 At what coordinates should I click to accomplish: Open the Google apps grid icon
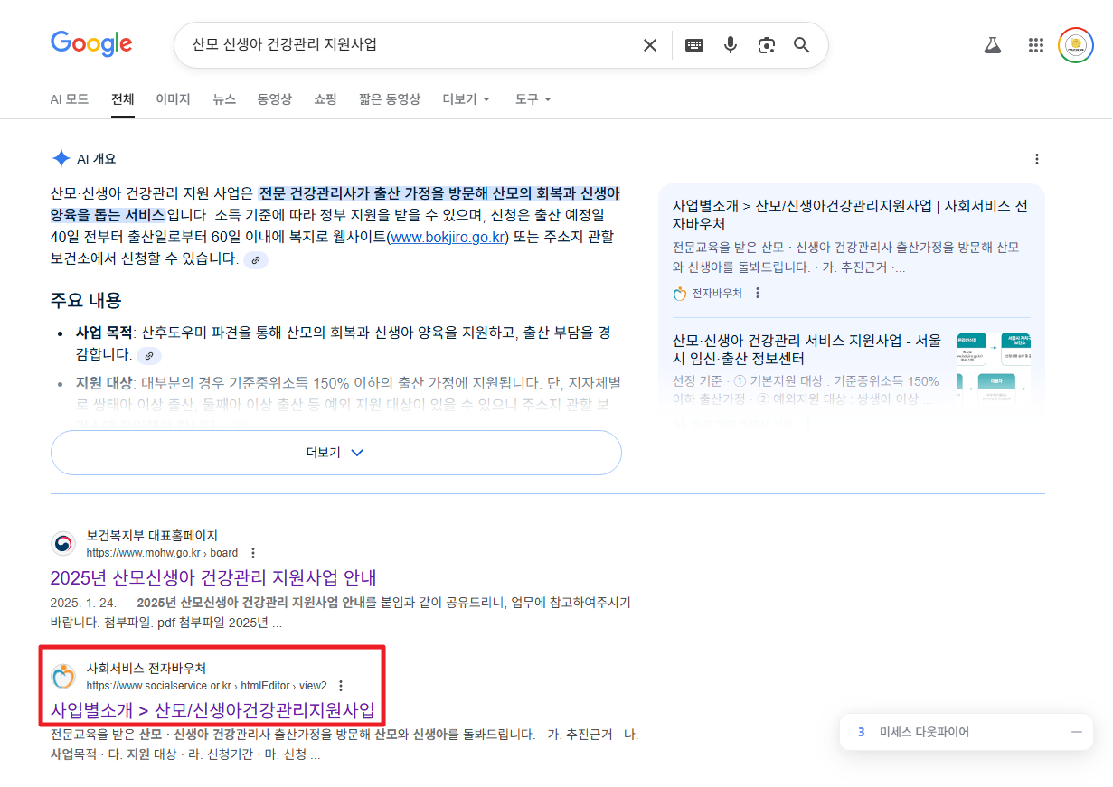point(1035,44)
